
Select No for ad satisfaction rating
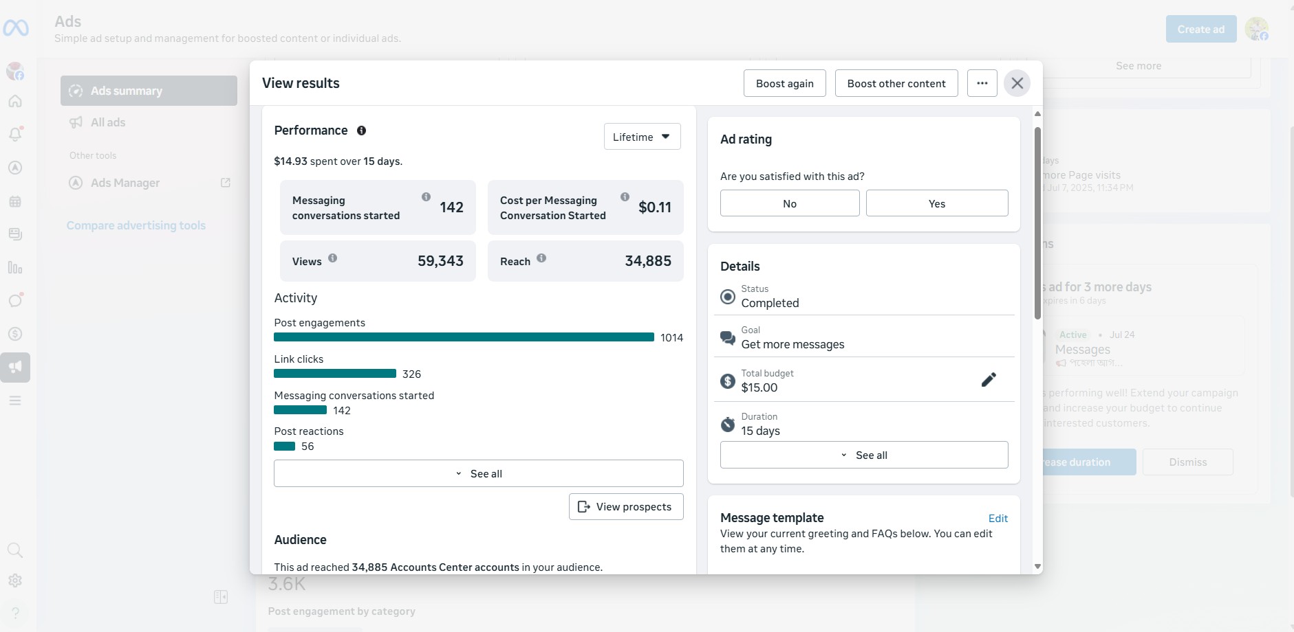tap(789, 203)
